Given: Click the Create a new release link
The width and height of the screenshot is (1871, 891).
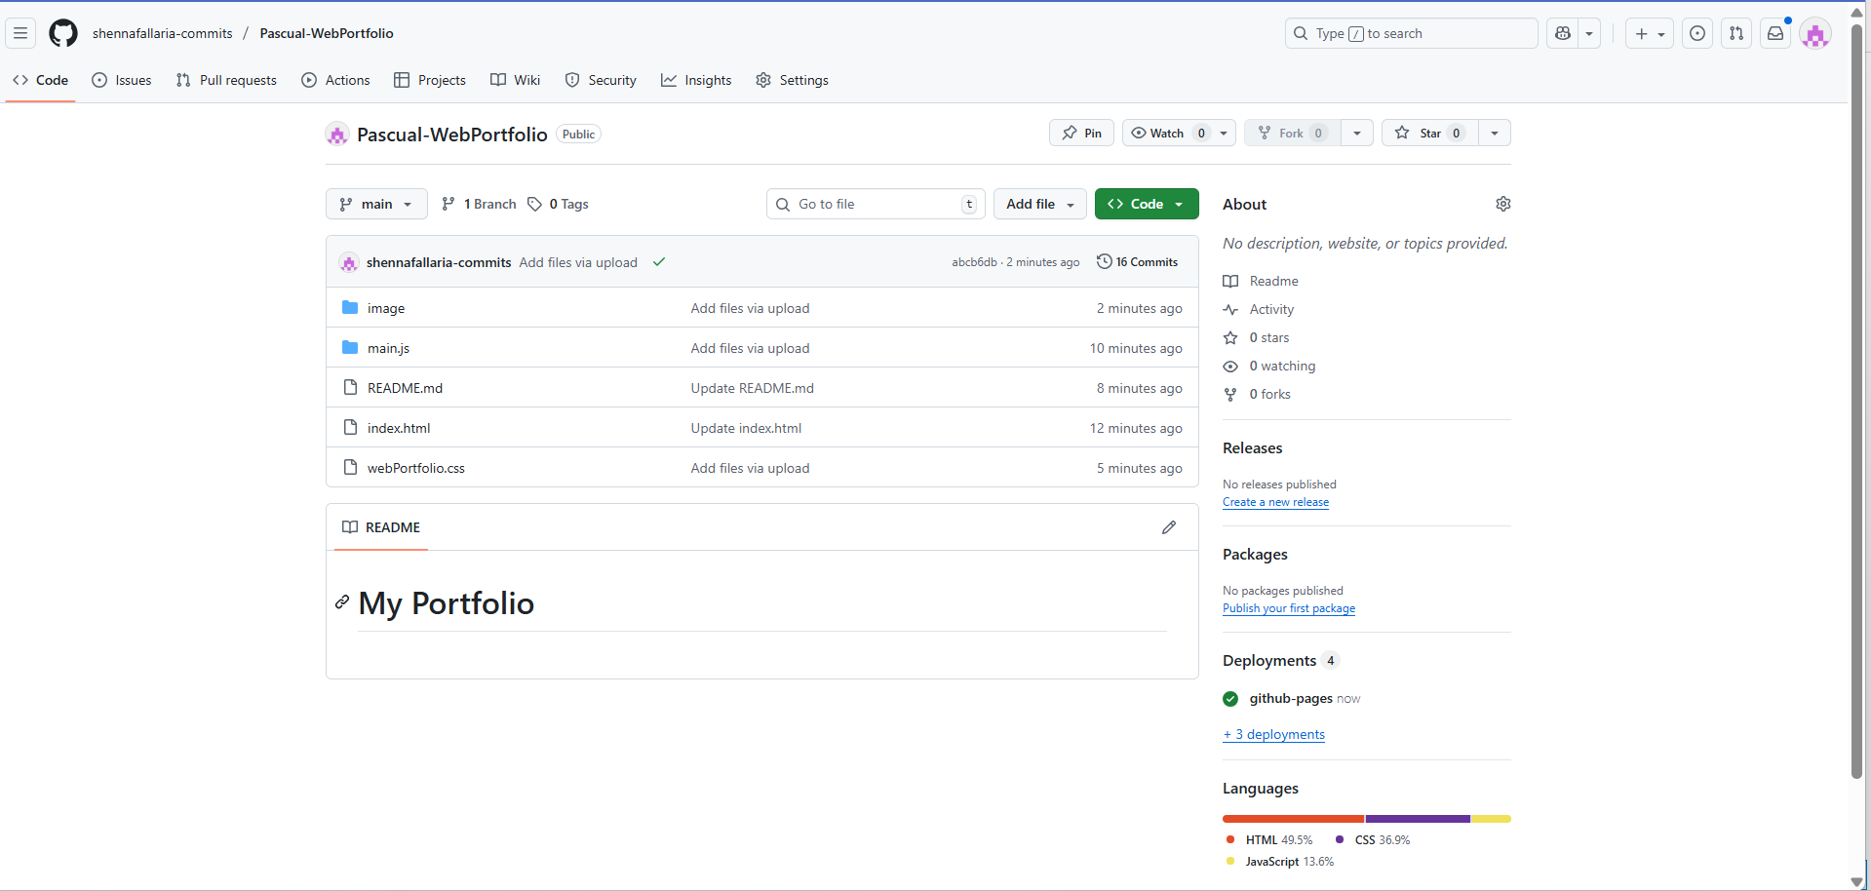Looking at the screenshot, I should pos(1275,502).
